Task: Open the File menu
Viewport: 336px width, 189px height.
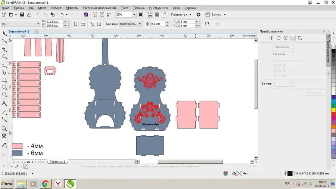Action: point(6,8)
